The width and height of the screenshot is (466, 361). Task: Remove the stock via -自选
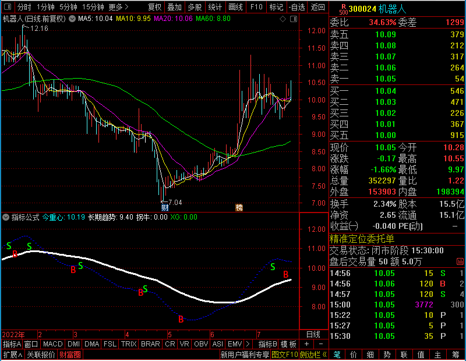(x=297, y=6)
